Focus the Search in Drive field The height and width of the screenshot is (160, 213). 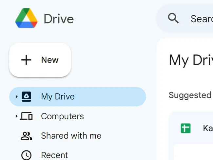point(185,18)
